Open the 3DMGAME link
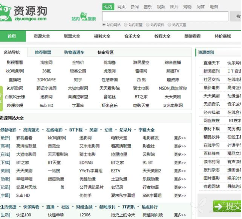242x219 pixels. coord(47,80)
